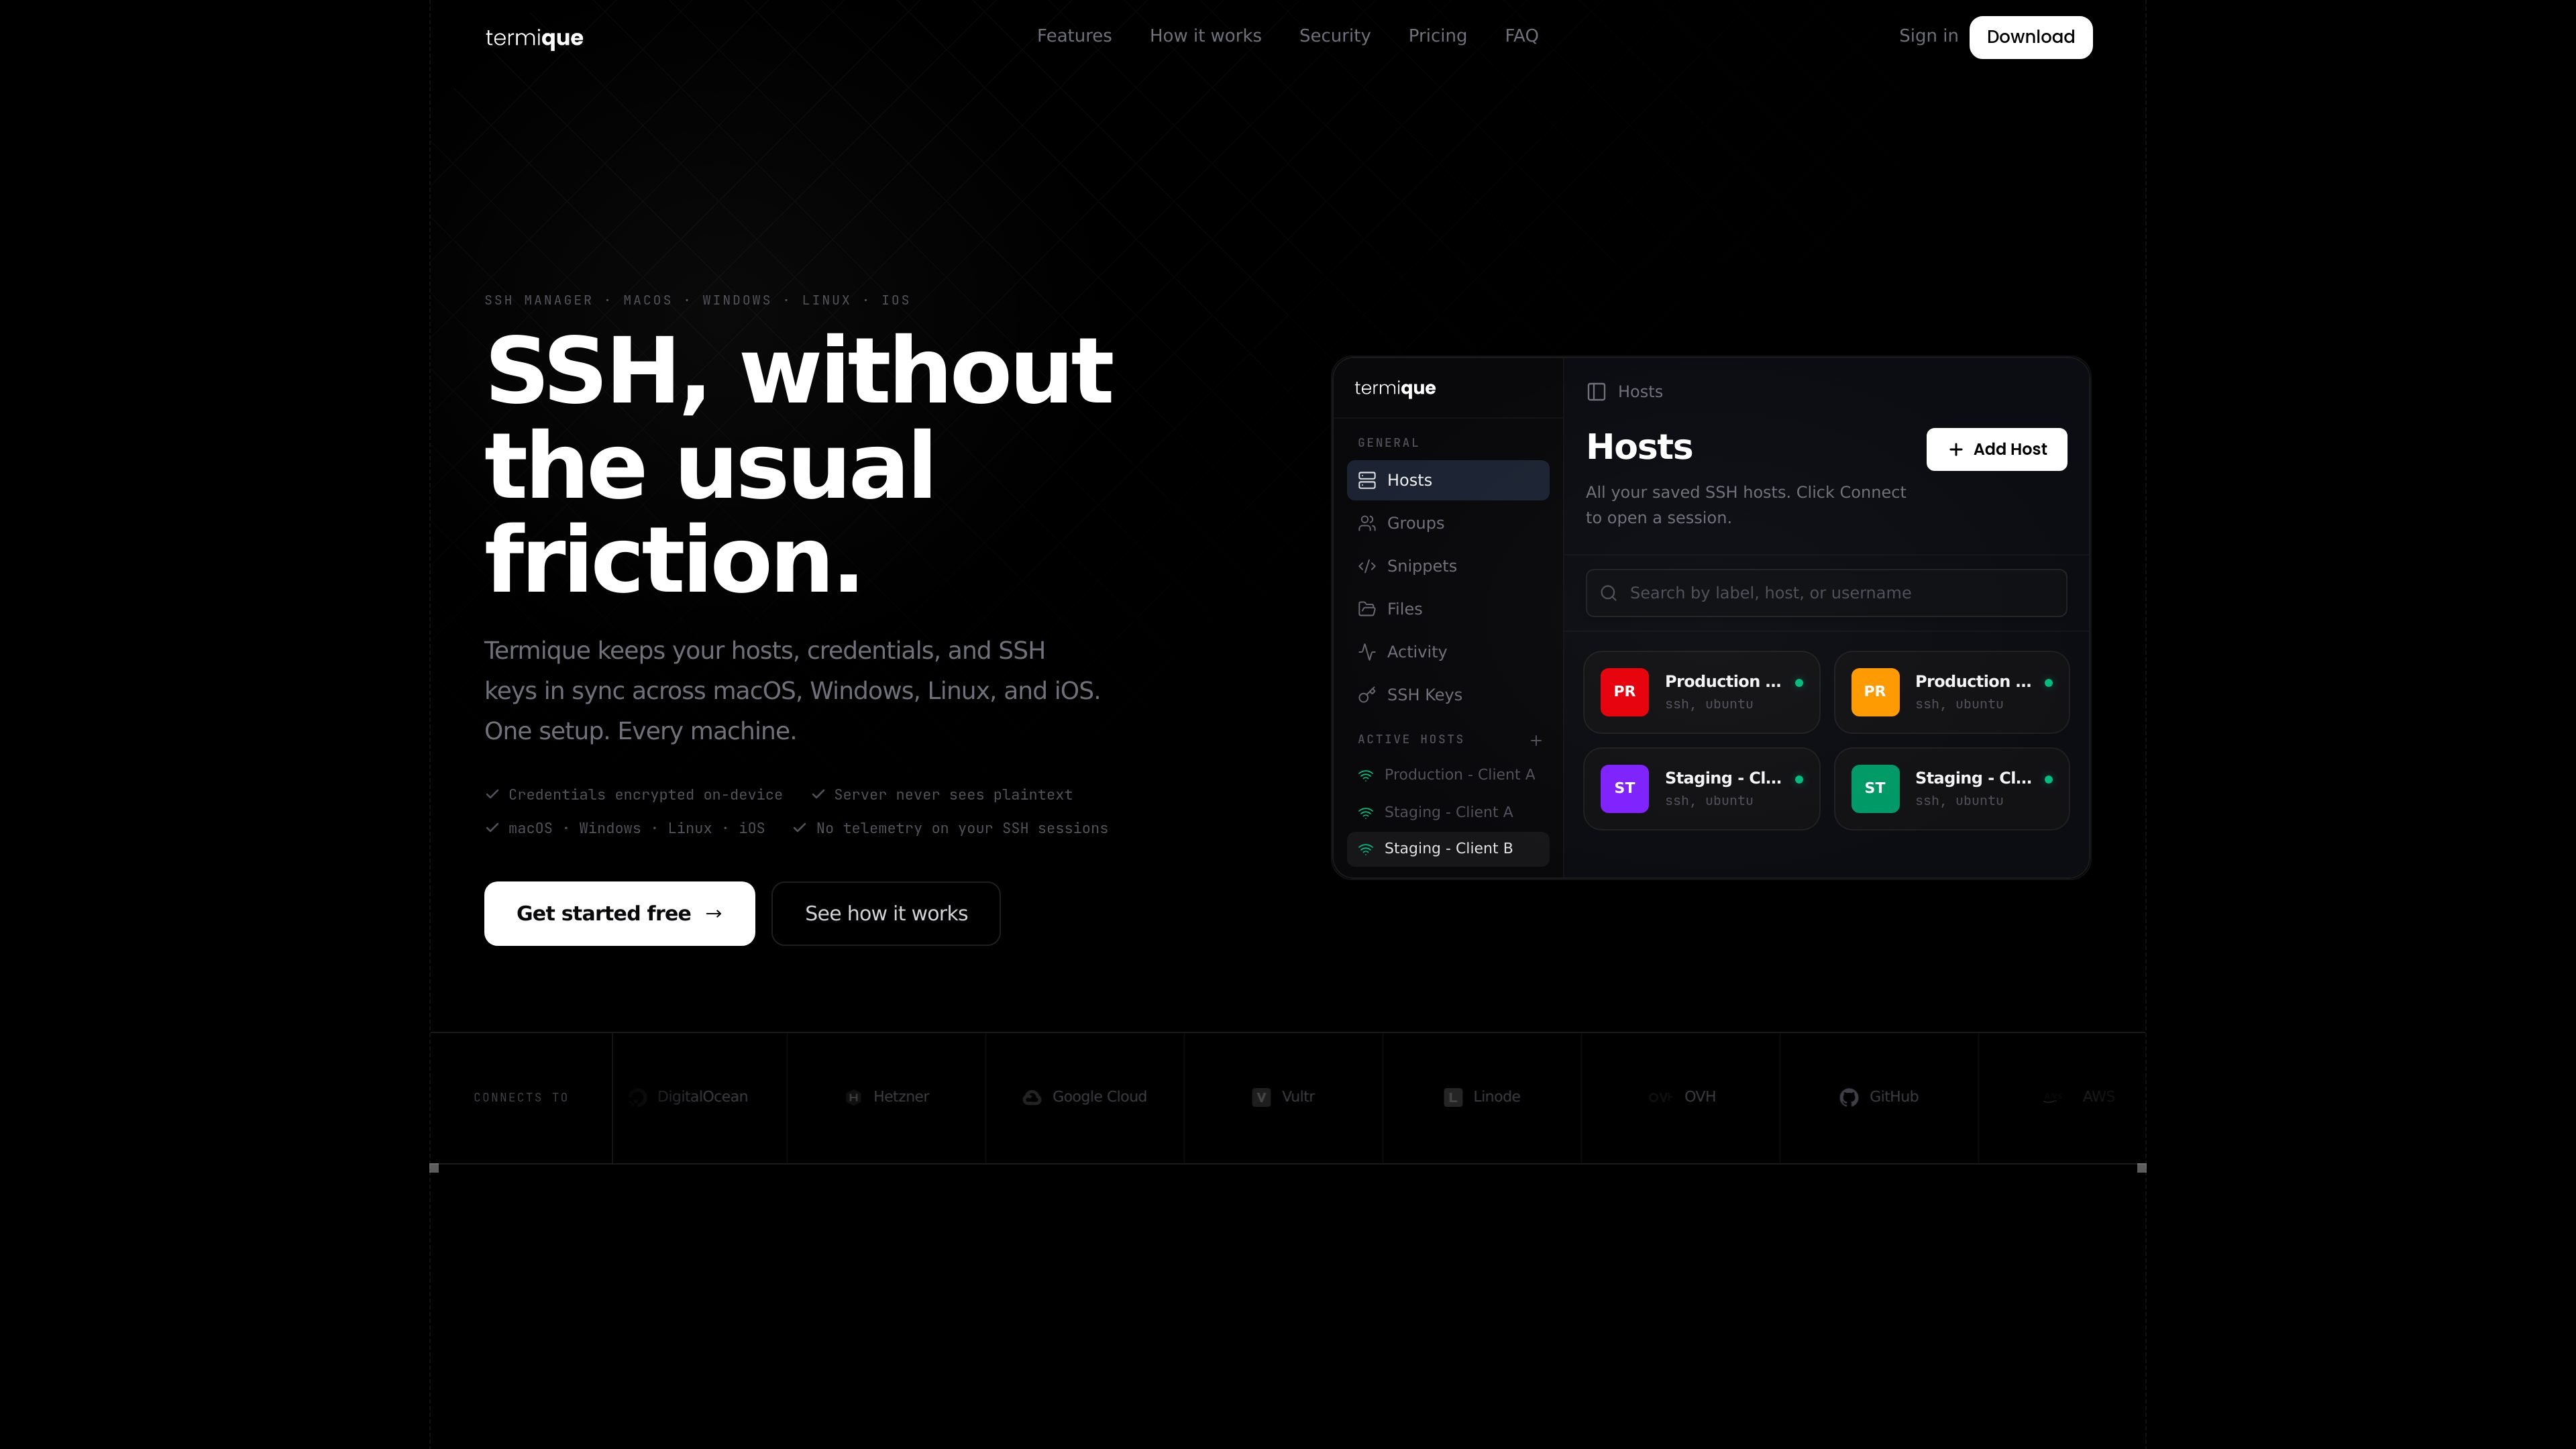The image size is (2576, 1449).
Task: Select the green ST Staging host avatar
Action: coord(1874,789)
